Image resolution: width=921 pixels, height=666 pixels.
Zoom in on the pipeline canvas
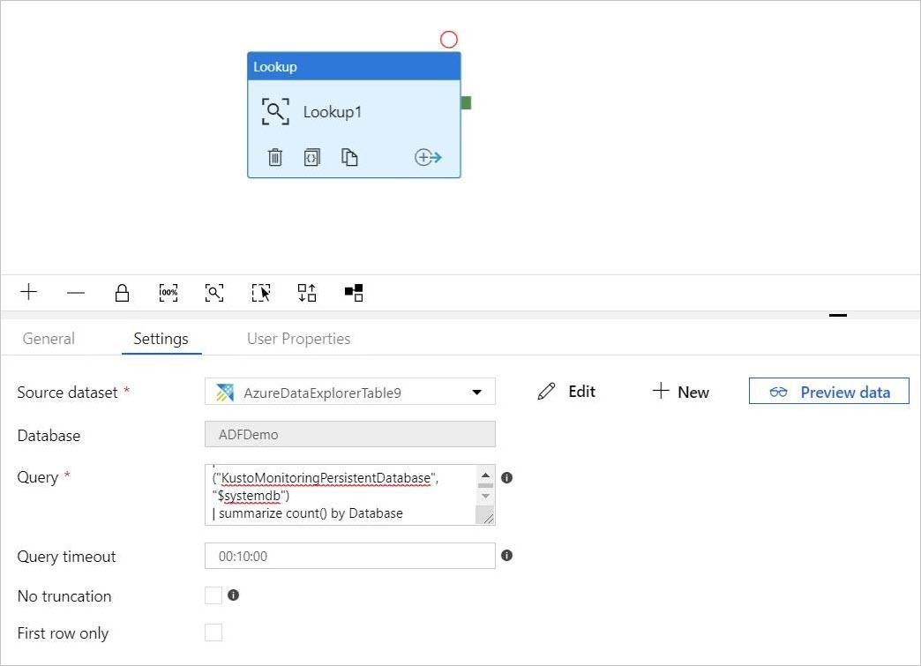point(28,292)
